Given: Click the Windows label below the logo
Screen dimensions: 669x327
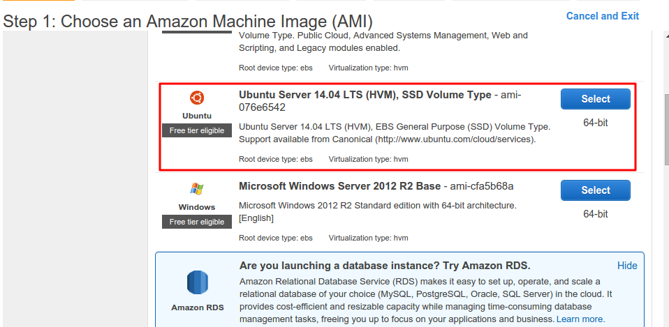Looking at the screenshot, I should [x=197, y=207].
